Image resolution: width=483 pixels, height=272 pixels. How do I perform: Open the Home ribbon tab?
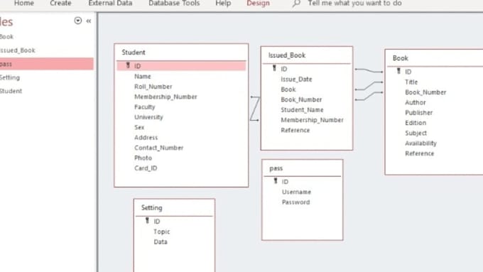(24, 4)
